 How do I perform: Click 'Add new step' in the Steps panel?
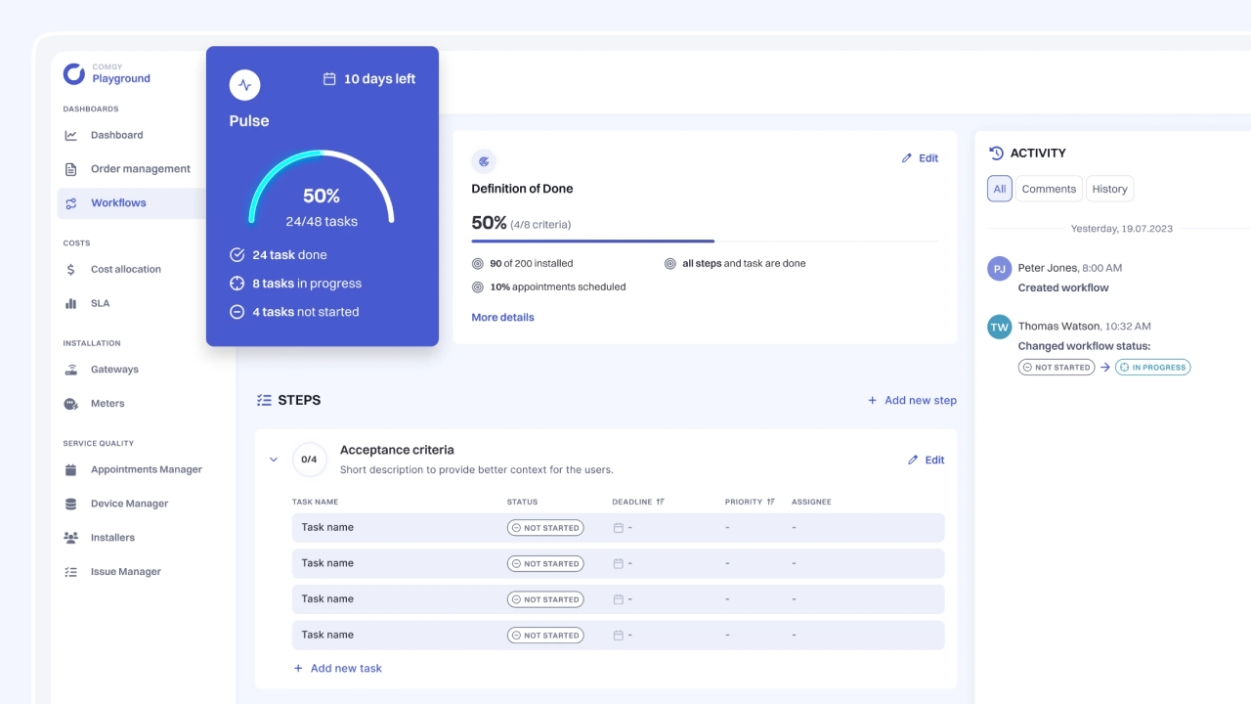[912, 400]
